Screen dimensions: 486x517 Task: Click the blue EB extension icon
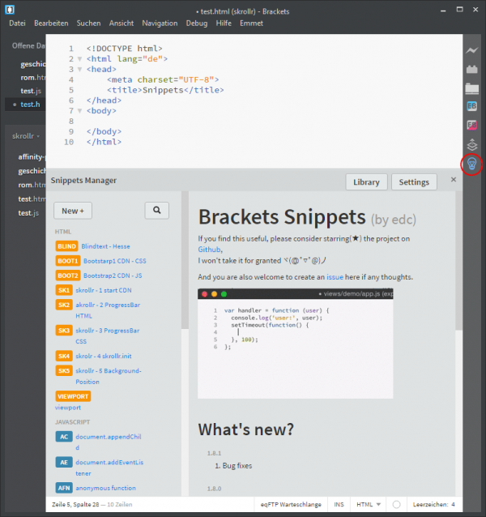(x=472, y=106)
